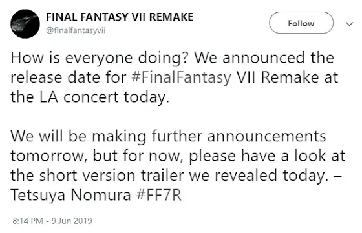Click the 'we revealed today' phrase

(259, 176)
